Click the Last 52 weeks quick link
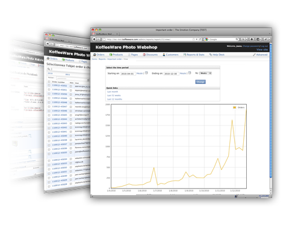This screenshot has width=307, height=231. (114, 95)
